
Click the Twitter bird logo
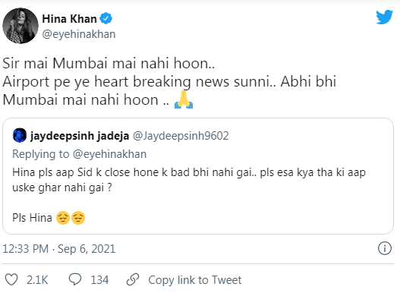(384, 17)
